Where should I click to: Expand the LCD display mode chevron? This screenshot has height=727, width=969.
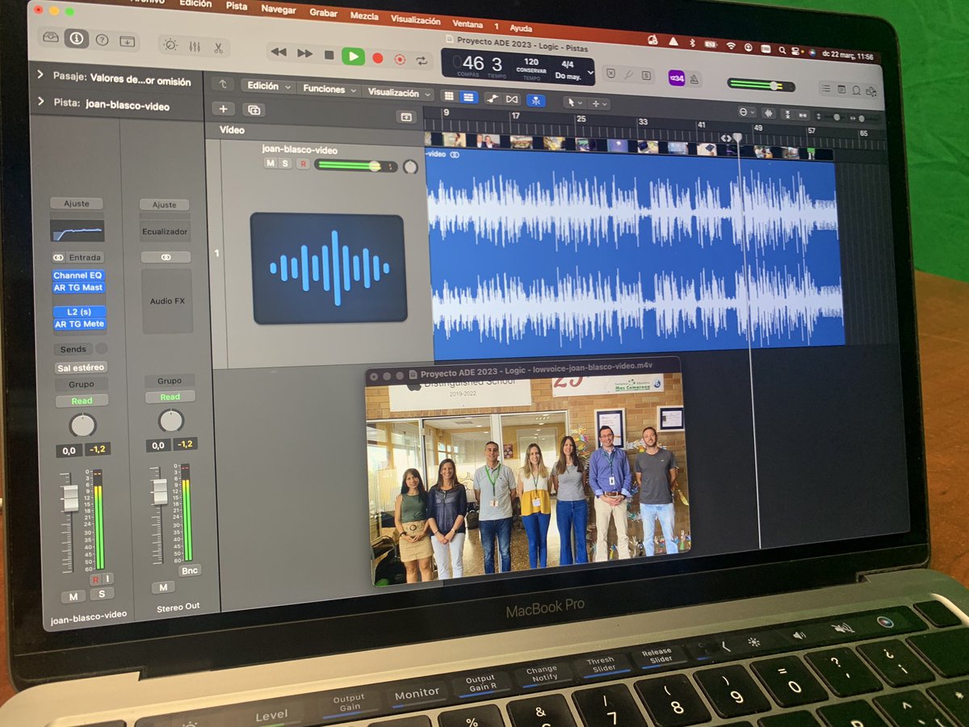click(590, 73)
